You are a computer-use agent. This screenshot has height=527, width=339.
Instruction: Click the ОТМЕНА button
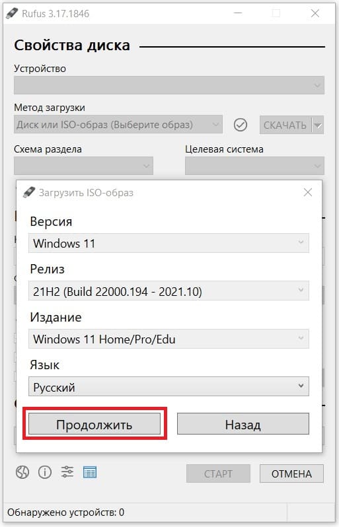tap(291, 474)
